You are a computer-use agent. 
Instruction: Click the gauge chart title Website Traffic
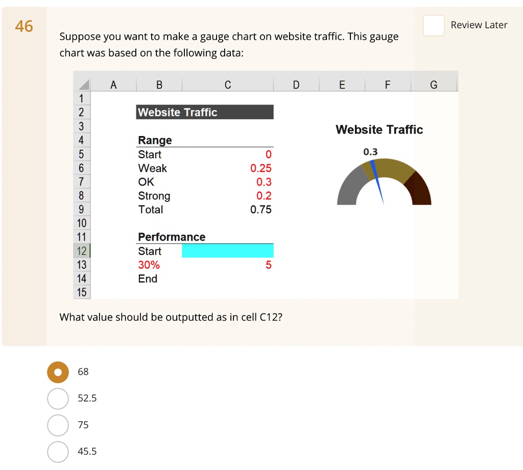379,129
